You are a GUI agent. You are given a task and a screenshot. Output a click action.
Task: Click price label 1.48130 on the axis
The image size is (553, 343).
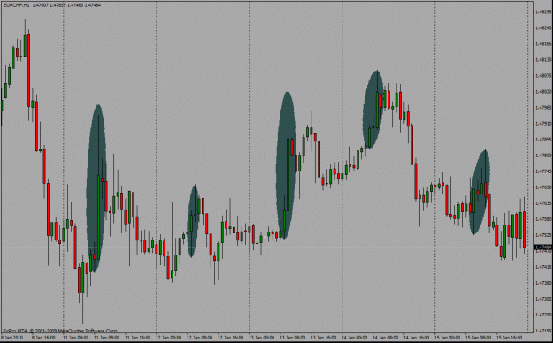coord(543,60)
